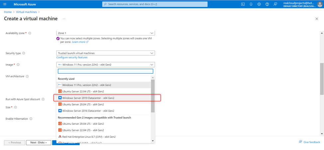Open Cloud Shell from the top bar
The width and height of the screenshot is (324, 150).
243,4
